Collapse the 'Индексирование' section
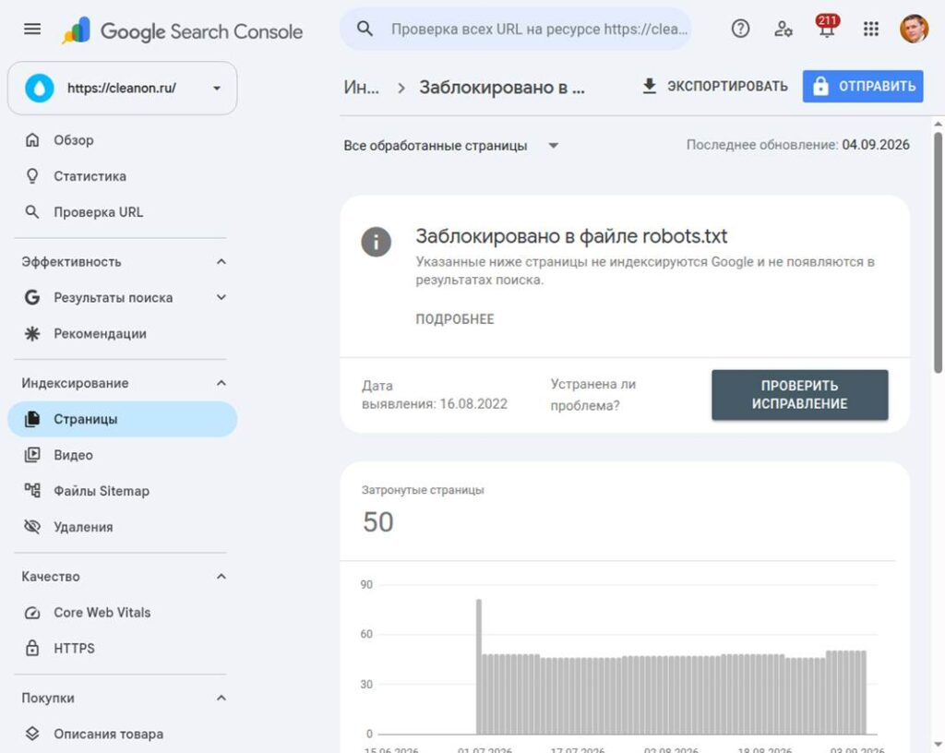The height and width of the screenshot is (753, 945). pos(221,383)
